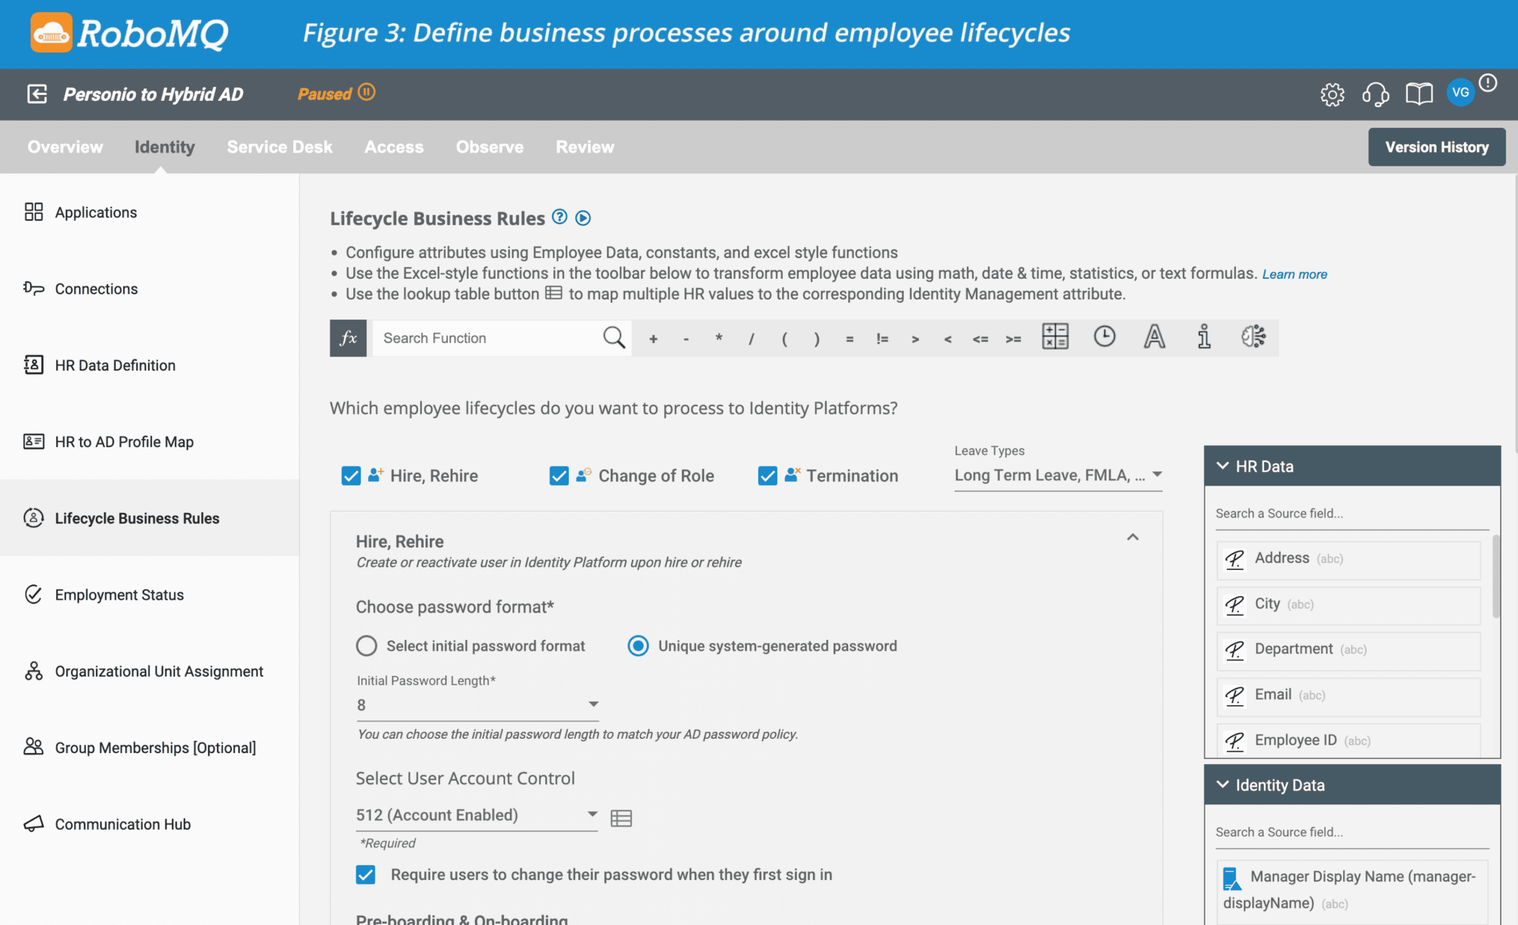Click the lookup table icon beside User Account Control
This screenshot has width=1518, height=925.
coord(621,818)
